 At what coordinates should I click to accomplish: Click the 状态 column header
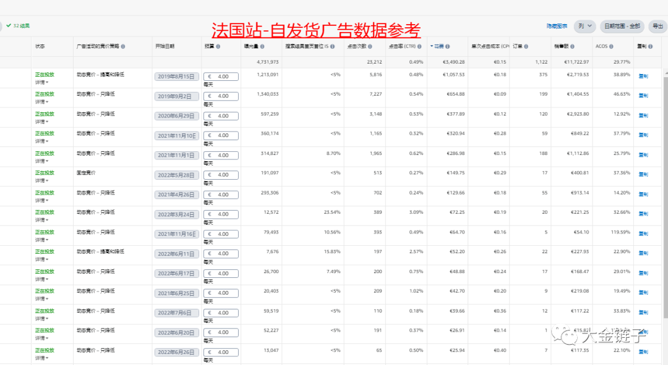(40, 46)
